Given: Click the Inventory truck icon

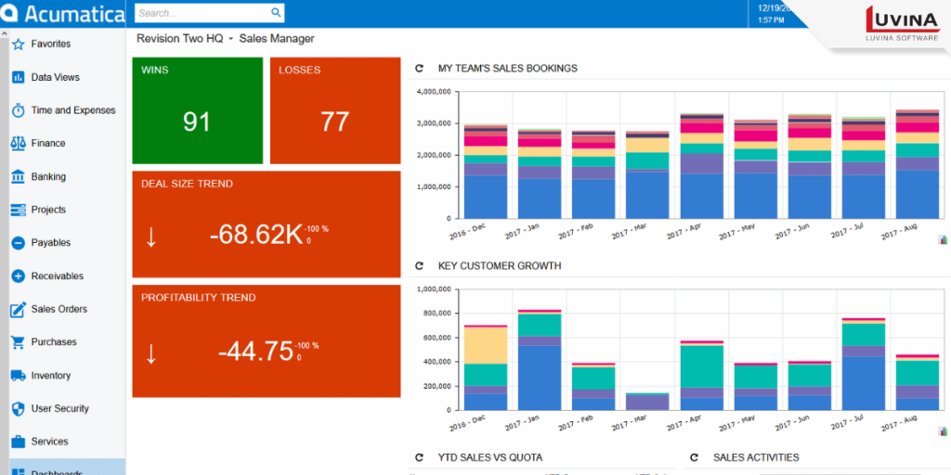Looking at the screenshot, I should 18,376.
